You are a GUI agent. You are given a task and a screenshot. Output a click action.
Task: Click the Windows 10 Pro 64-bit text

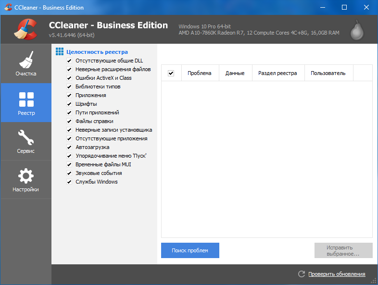click(205, 26)
